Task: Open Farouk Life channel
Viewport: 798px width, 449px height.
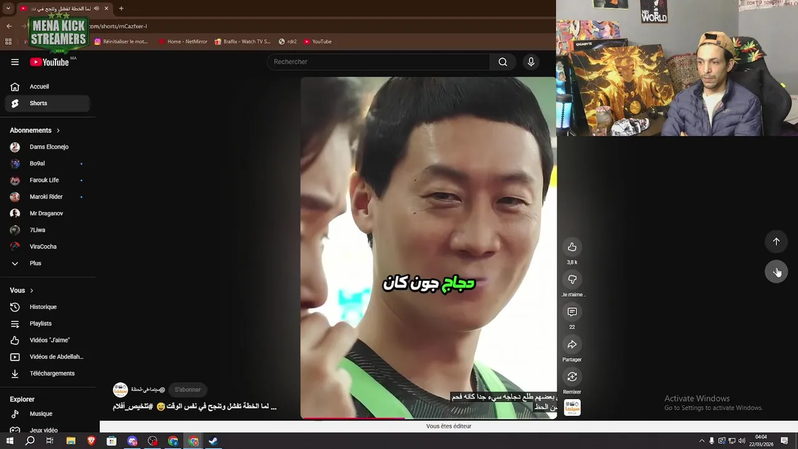Action: click(x=47, y=180)
